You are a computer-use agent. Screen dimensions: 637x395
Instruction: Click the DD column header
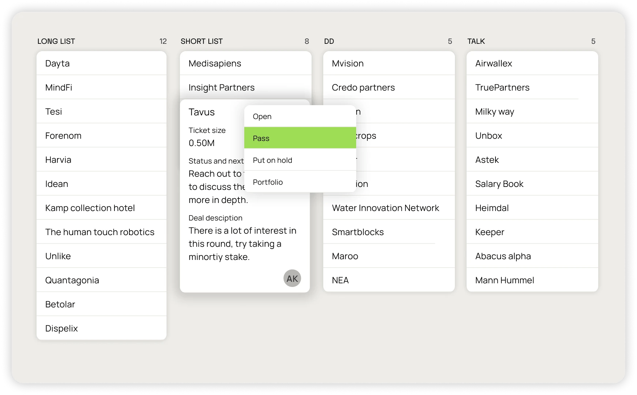point(329,41)
